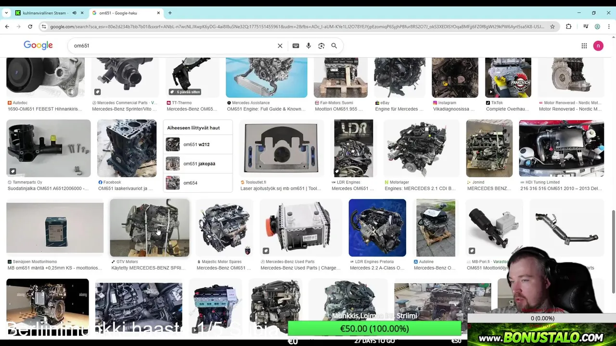The image size is (616, 346).
Task: Open 'OM651 Engine: Full Guide' result image
Action: coord(267,77)
